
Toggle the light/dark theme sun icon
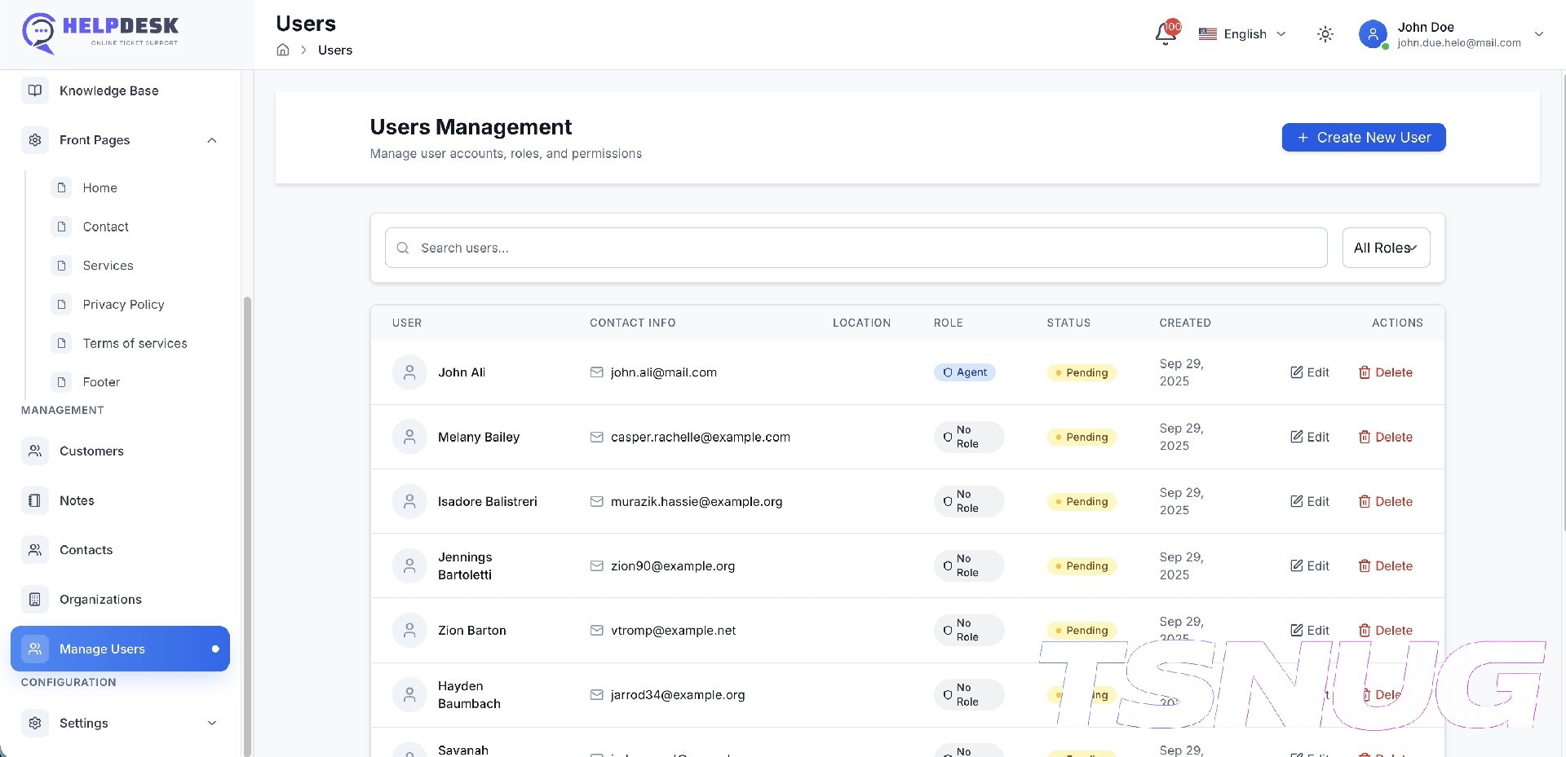click(1325, 34)
